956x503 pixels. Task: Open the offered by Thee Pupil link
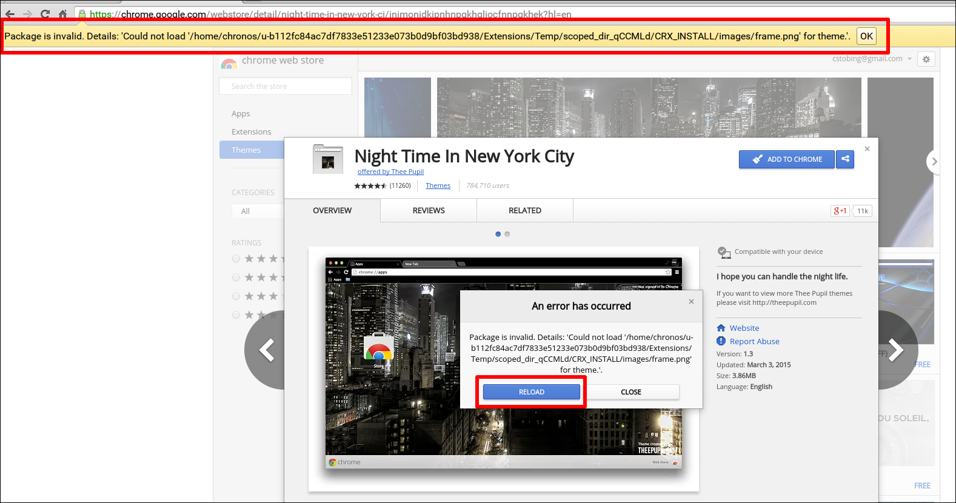[x=390, y=172]
